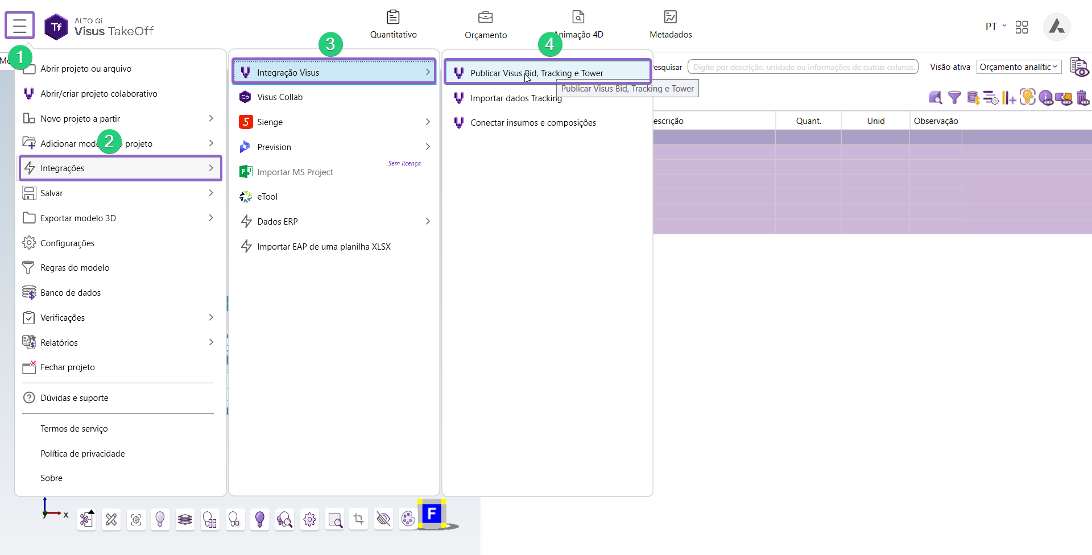Activate the crop region tool
Viewport: 1092px width, 555px height.
[x=359, y=519]
